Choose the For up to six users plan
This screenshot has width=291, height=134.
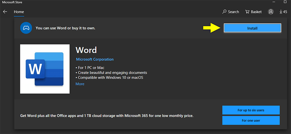pos(251,110)
